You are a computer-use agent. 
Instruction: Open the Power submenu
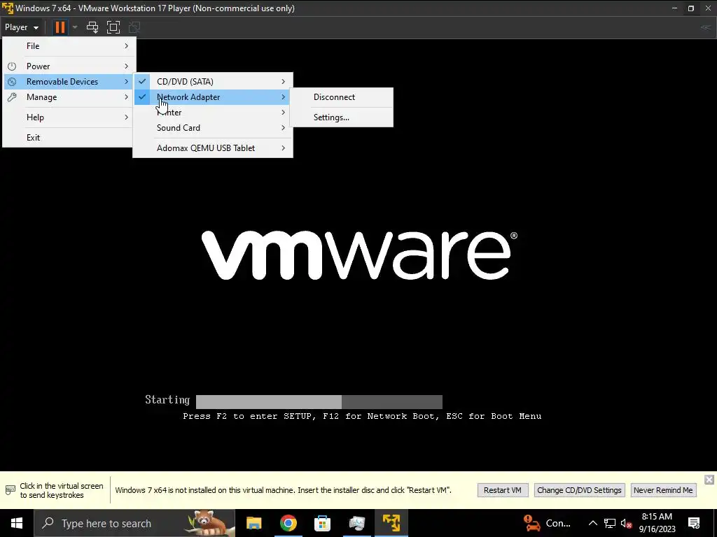(x=69, y=66)
